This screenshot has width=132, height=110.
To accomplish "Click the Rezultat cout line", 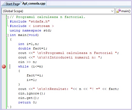I will coord(68,89).
